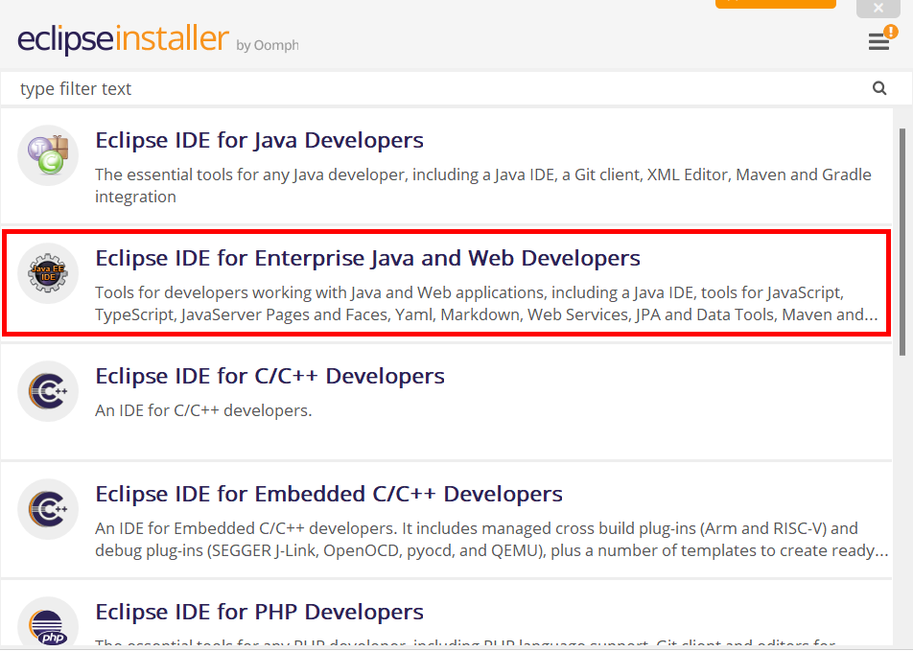Select Eclipse IDE for Java Developers
Viewport: 913px width, 651px height.
point(446,166)
